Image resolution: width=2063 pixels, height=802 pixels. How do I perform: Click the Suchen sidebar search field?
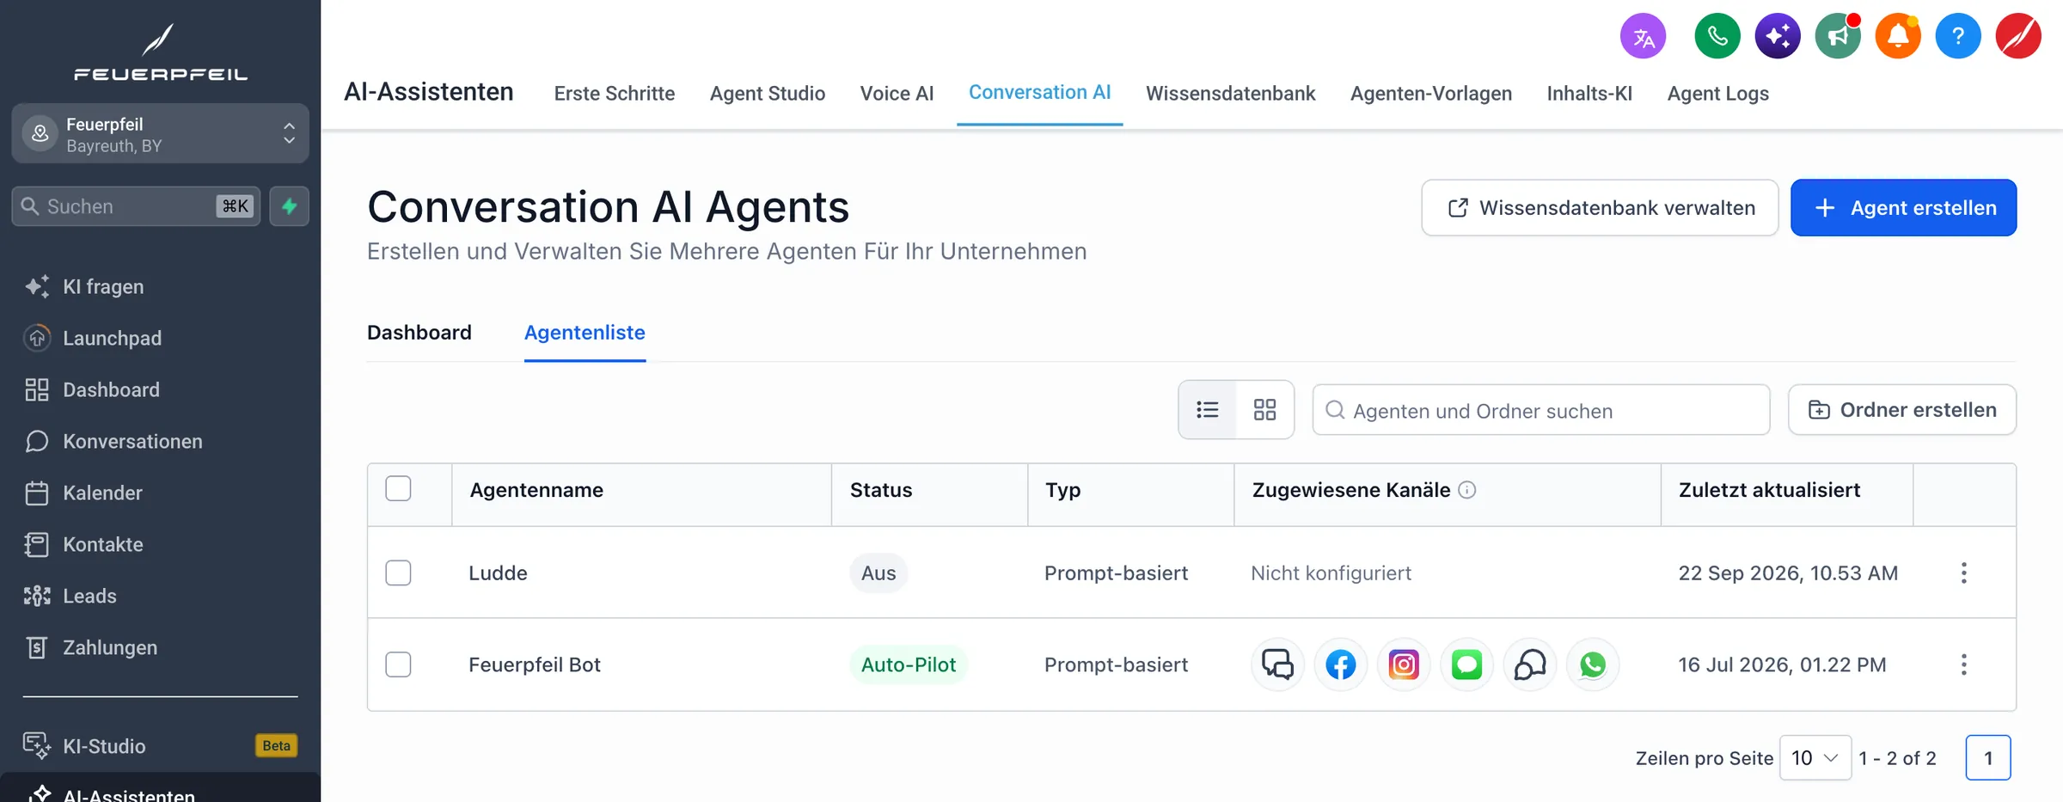tap(136, 206)
